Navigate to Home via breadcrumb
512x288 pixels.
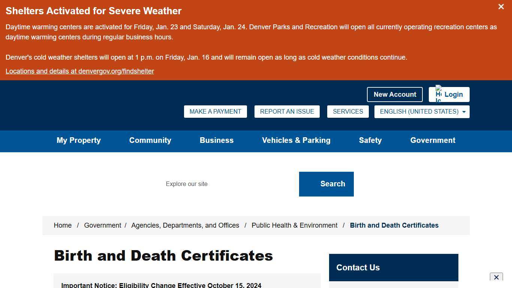62,225
